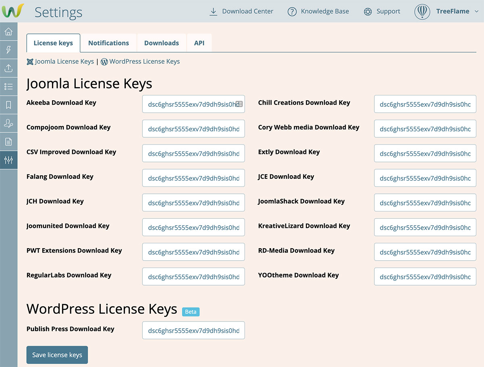Select the settings sliders sidebar icon
The height and width of the screenshot is (367, 484).
[8, 160]
